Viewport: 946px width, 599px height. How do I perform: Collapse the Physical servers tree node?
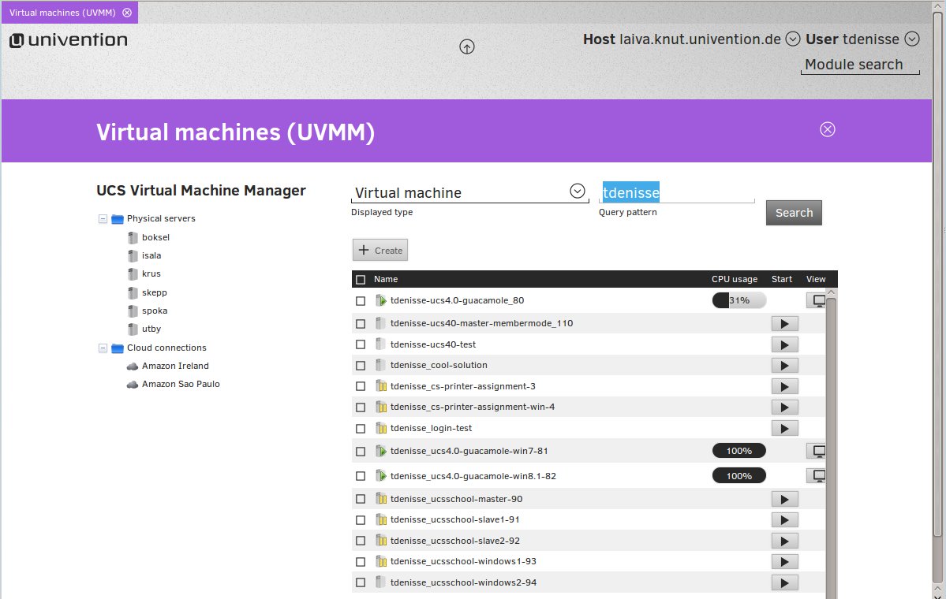103,218
